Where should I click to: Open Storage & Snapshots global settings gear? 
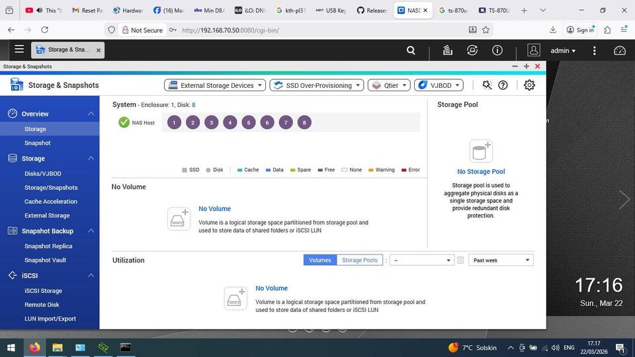pos(529,85)
